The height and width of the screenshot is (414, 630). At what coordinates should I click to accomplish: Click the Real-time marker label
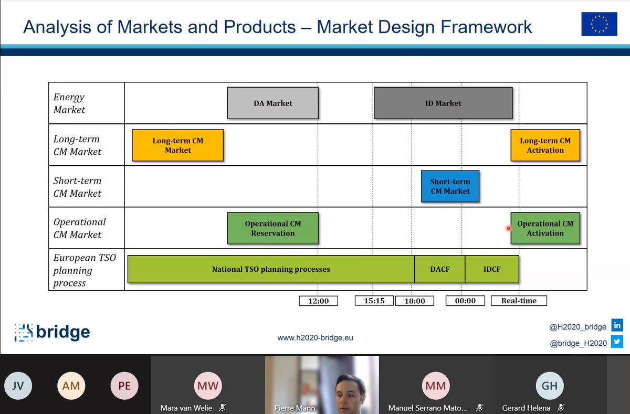click(x=519, y=301)
